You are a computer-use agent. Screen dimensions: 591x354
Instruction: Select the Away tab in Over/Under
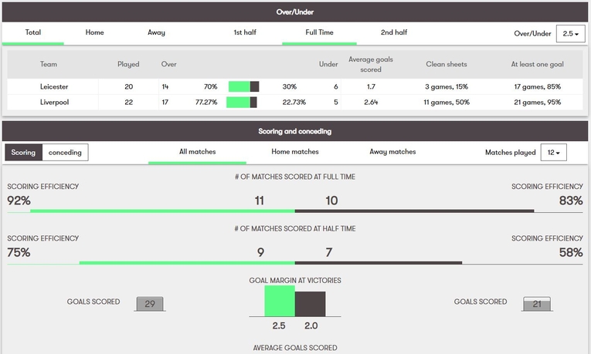tap(156, 33)
